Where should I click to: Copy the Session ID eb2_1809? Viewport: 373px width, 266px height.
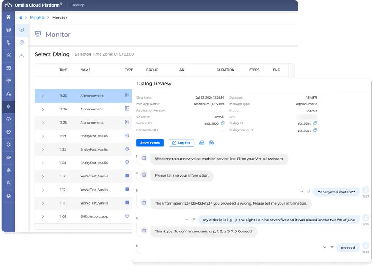point(222,124)
